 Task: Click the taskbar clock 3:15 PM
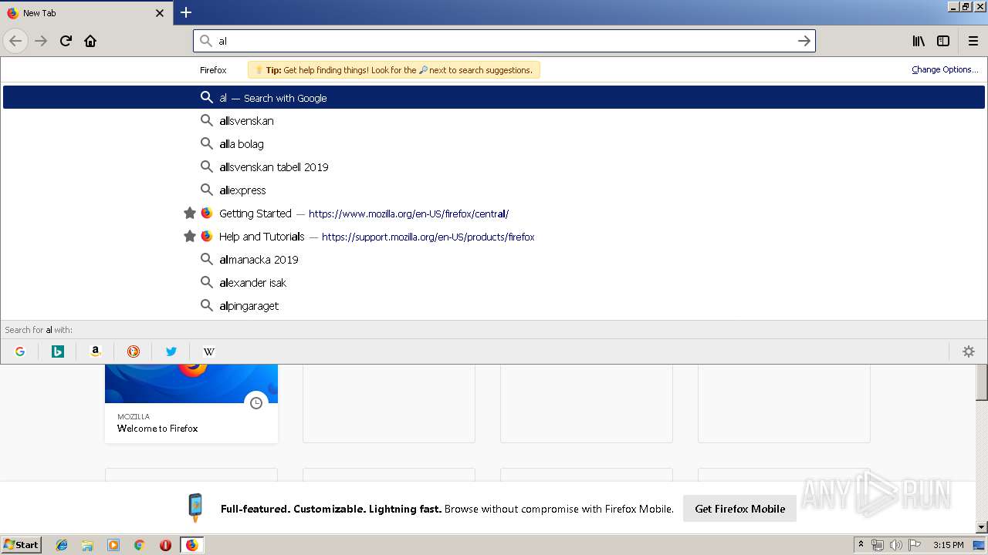point(948,545)
